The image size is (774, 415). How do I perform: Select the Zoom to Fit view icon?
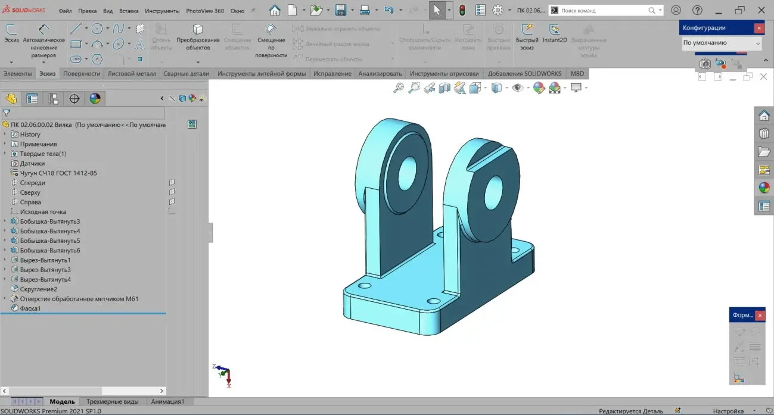[x=399, y=88]
